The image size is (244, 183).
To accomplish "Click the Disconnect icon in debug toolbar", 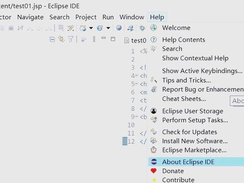I will pos(20,28).
